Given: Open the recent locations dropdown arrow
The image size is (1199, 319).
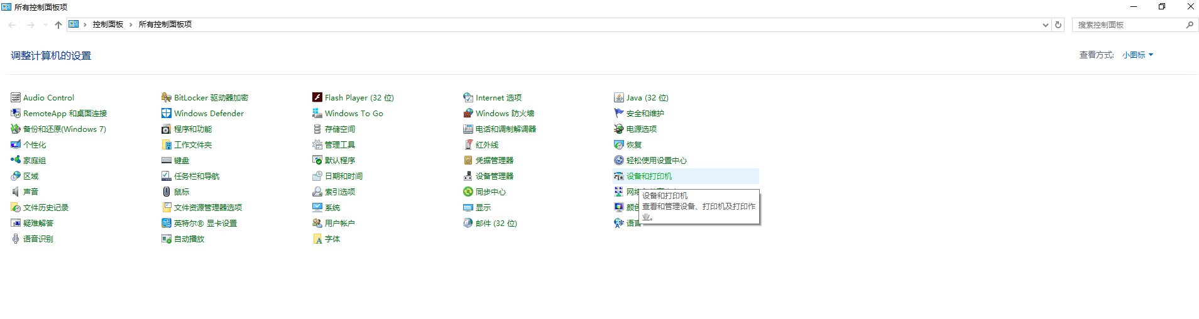Looking at the screenshot, I should pos(45,25).
